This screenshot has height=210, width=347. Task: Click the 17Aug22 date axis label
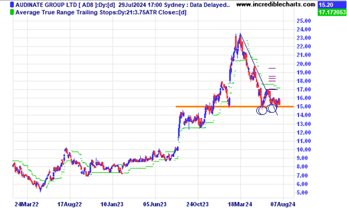69,204
